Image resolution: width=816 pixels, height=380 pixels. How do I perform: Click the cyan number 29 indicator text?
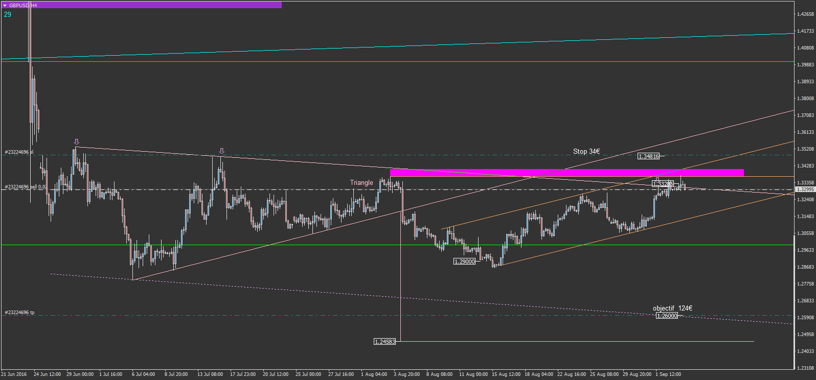point(8,14)
